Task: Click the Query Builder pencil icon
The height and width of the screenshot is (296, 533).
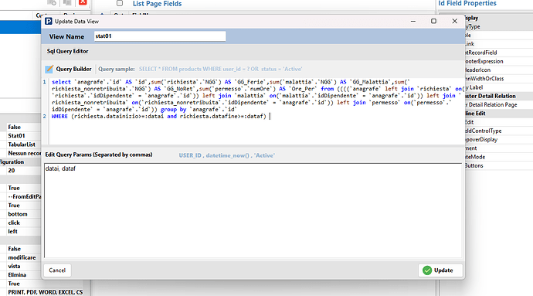Action: click(x=49, y=69)
